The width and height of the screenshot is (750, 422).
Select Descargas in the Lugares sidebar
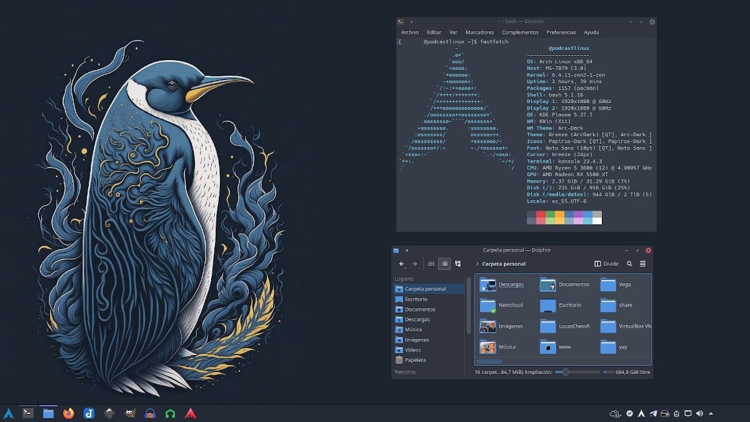[429, 319]
